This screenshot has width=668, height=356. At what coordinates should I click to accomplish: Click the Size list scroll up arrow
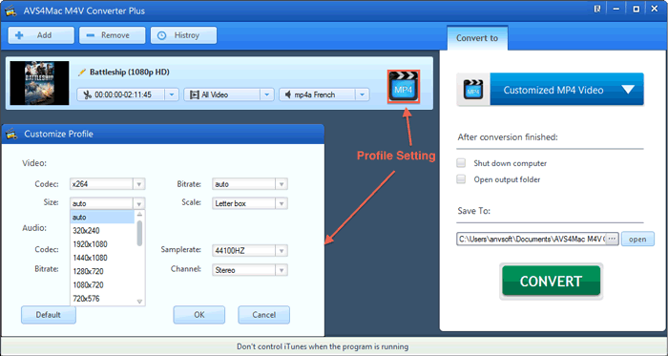pos(139,214)
